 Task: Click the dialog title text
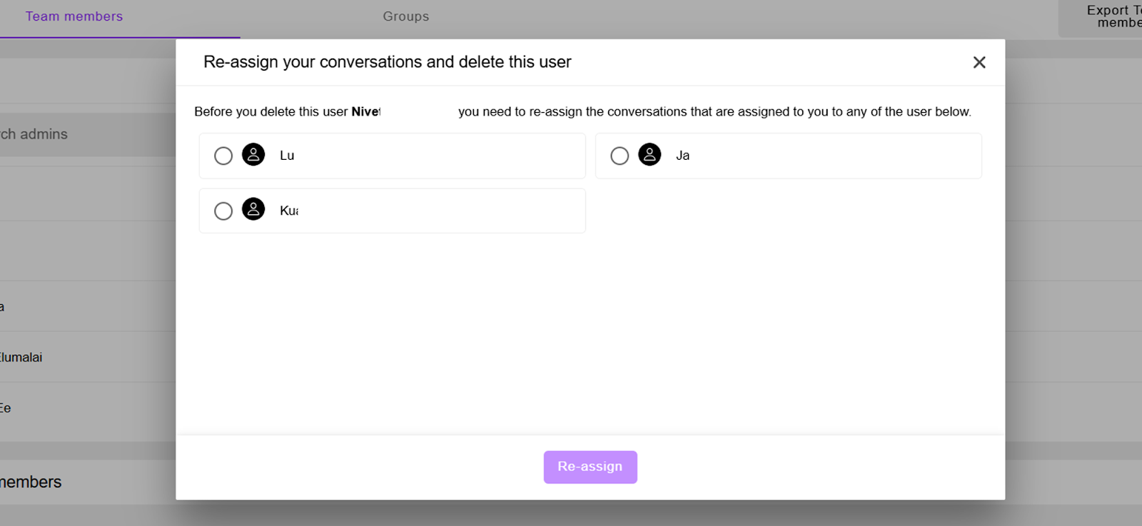[x=387, y=62]
